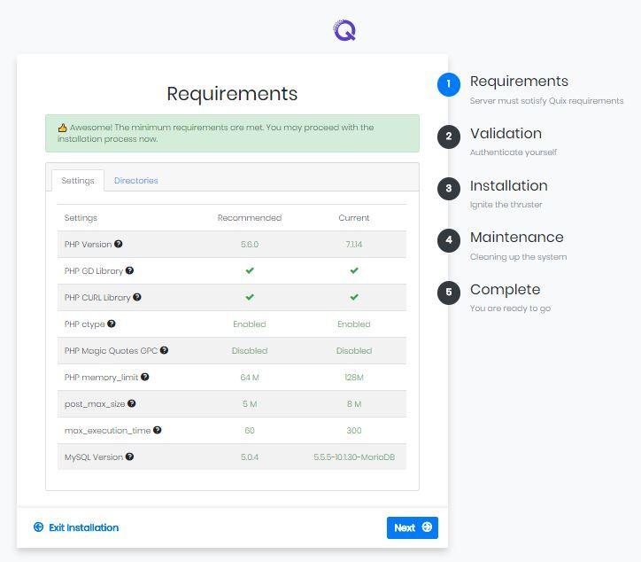Click step 2 Validation circle
Image resolution: width=641 pixels, height=562 pixels.
(449, 137)
